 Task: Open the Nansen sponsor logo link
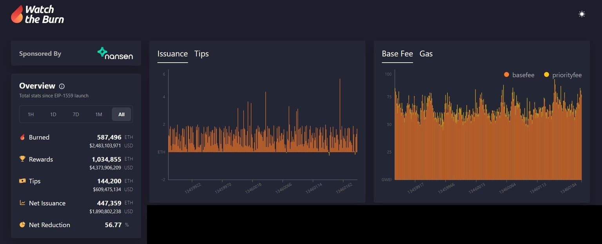coord(115,54)
